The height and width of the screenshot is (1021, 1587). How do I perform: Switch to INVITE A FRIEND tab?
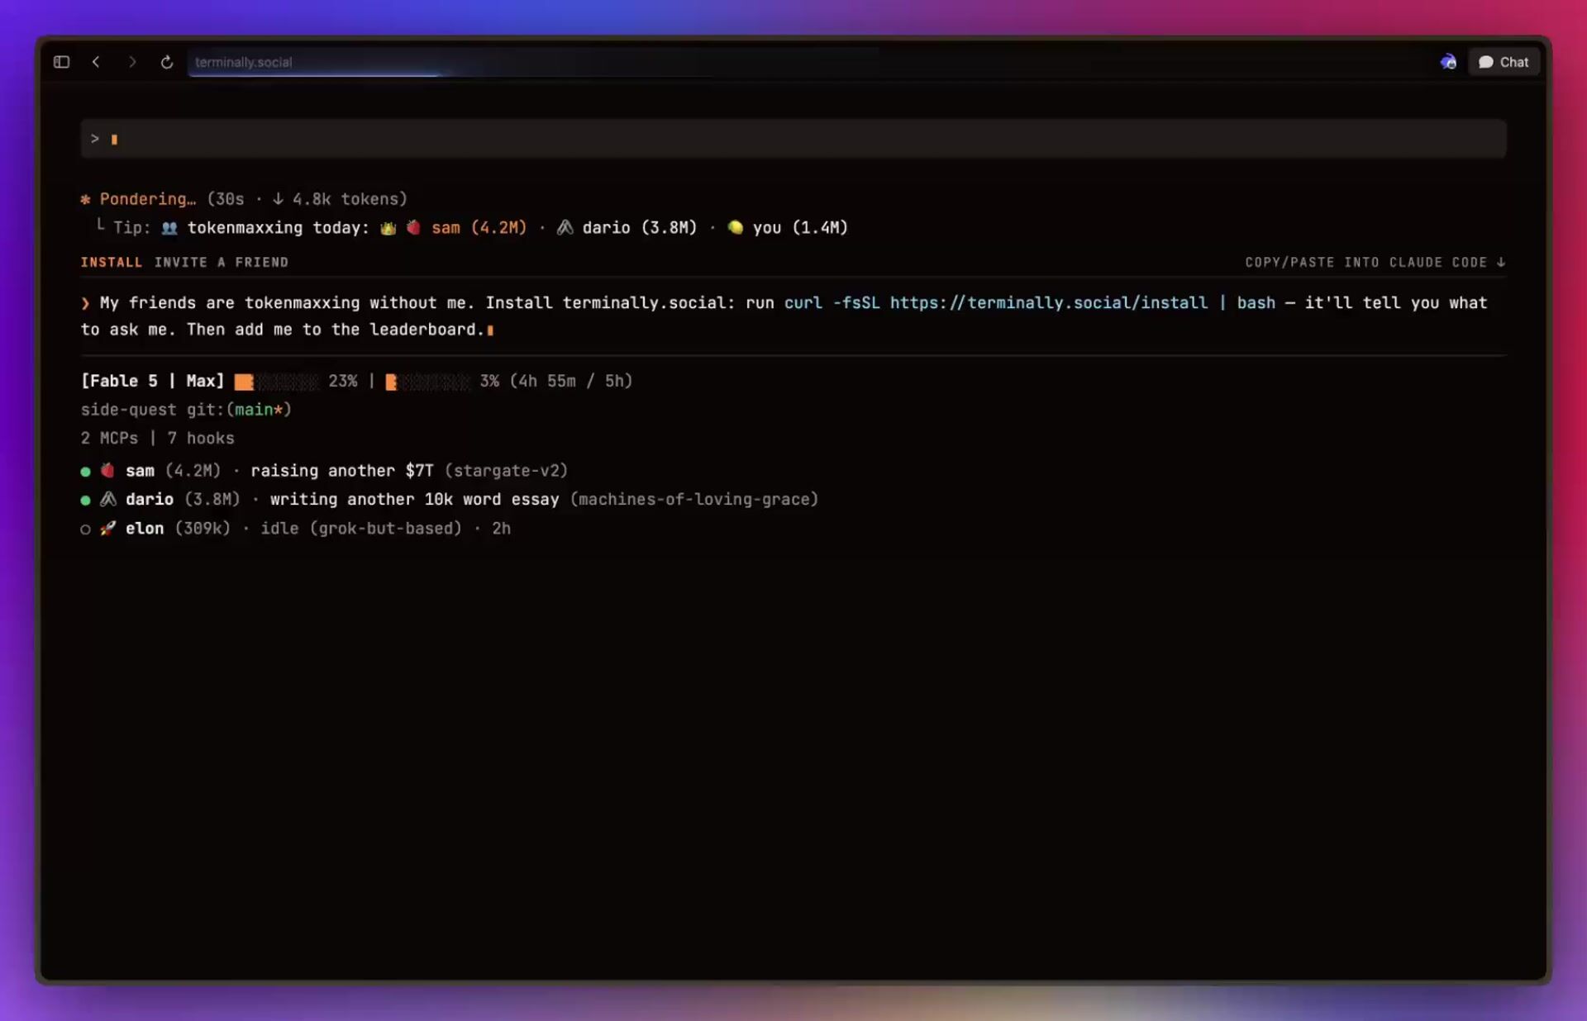point(222,262)
